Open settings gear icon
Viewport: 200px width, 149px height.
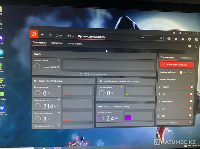pyautogui.click(x=190, y=39)
